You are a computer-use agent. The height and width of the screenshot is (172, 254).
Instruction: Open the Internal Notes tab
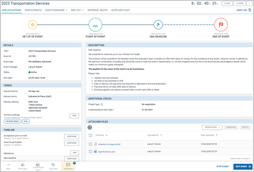(98, 10)
